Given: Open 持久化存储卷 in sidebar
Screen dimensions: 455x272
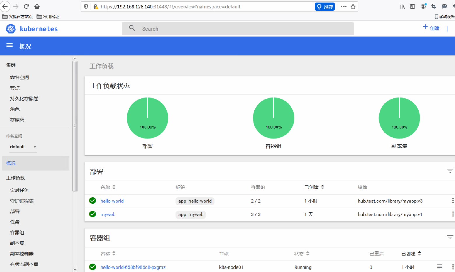Looking at the screenshot, I should coord(24,99).
